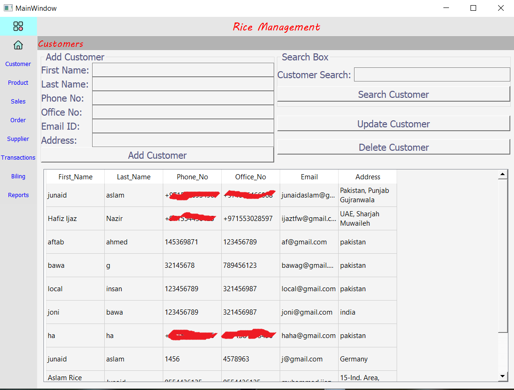Navigate to the Reports section
This screenshot has width=514, height=390.
point(18,195)
